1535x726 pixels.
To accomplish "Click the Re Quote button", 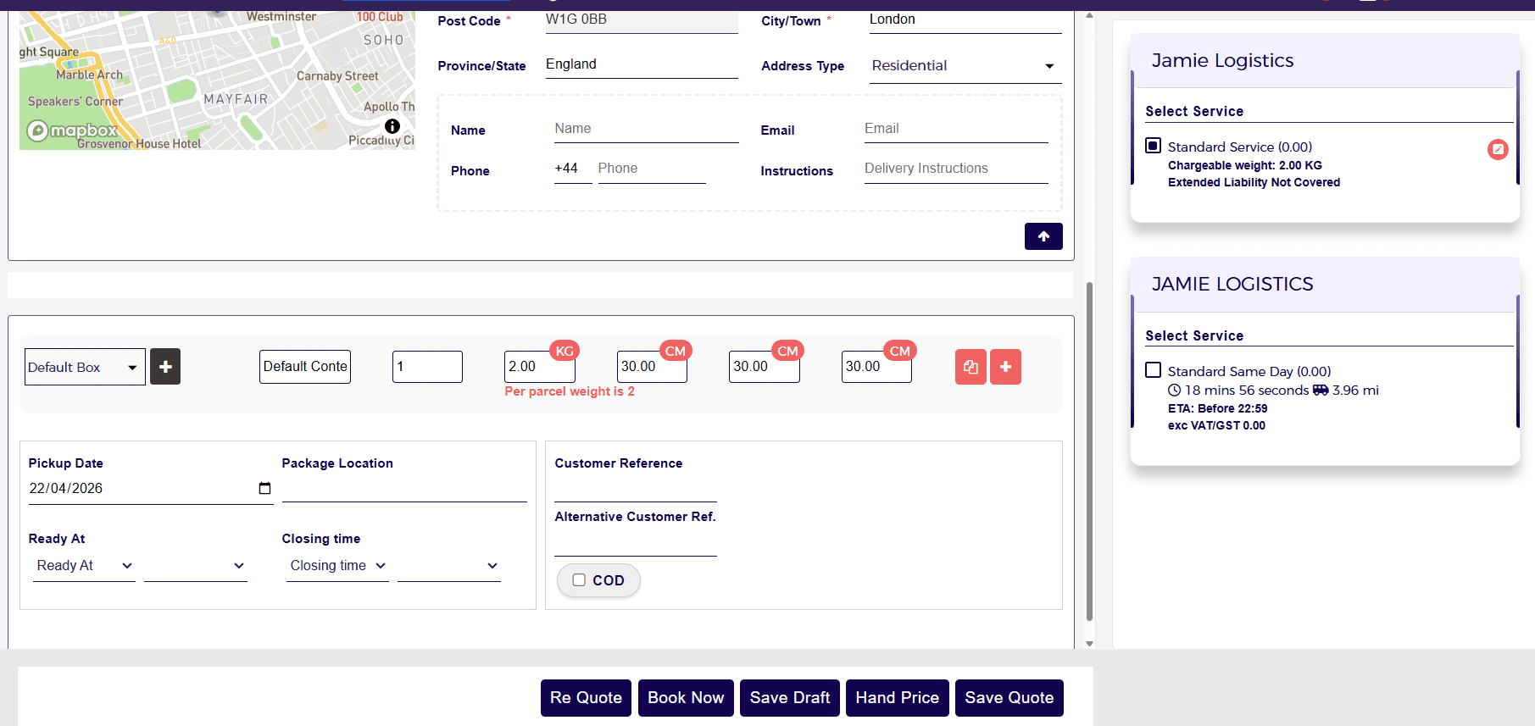I will point(586,698).
